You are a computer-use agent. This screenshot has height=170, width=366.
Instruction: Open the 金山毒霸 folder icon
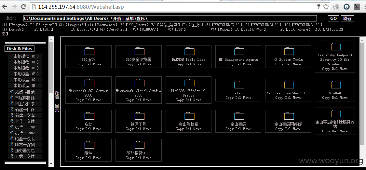pyautogui.click(x=239, y=116)
